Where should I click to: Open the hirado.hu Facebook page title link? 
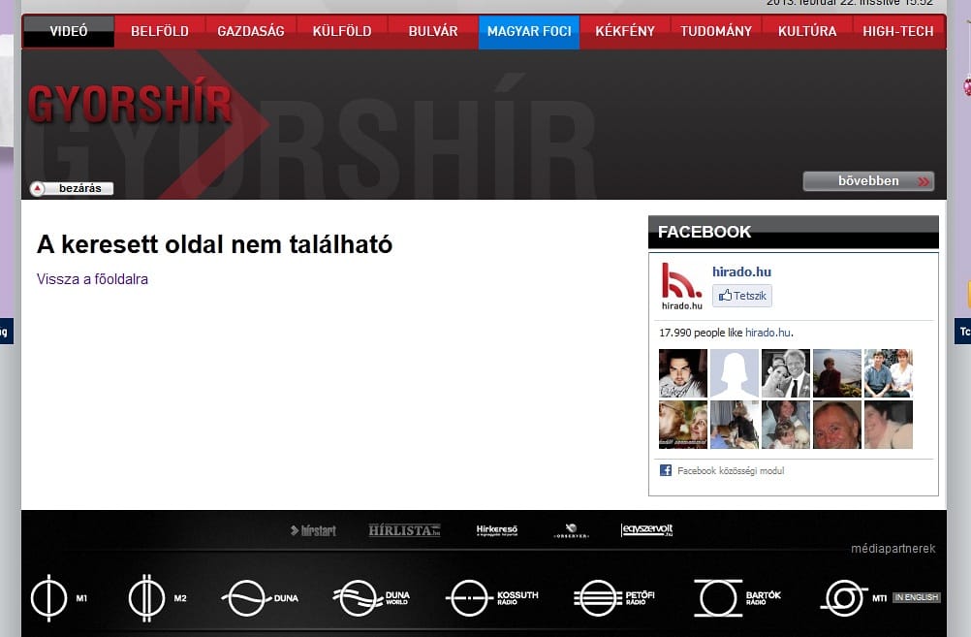(741, 272)
